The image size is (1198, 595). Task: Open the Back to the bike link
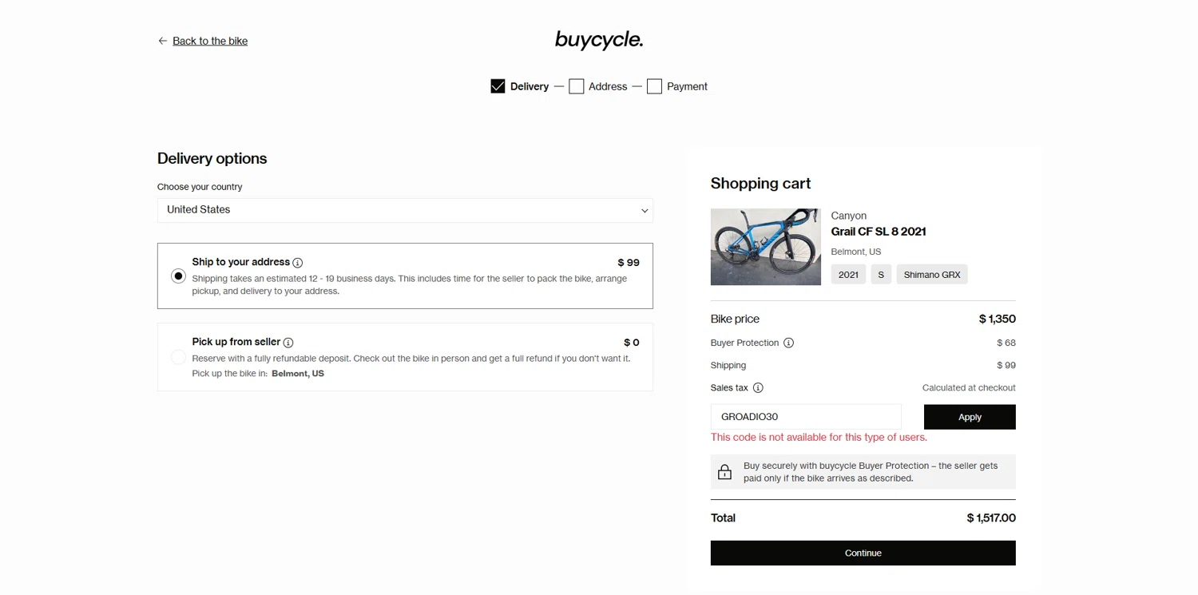[210, 41]
